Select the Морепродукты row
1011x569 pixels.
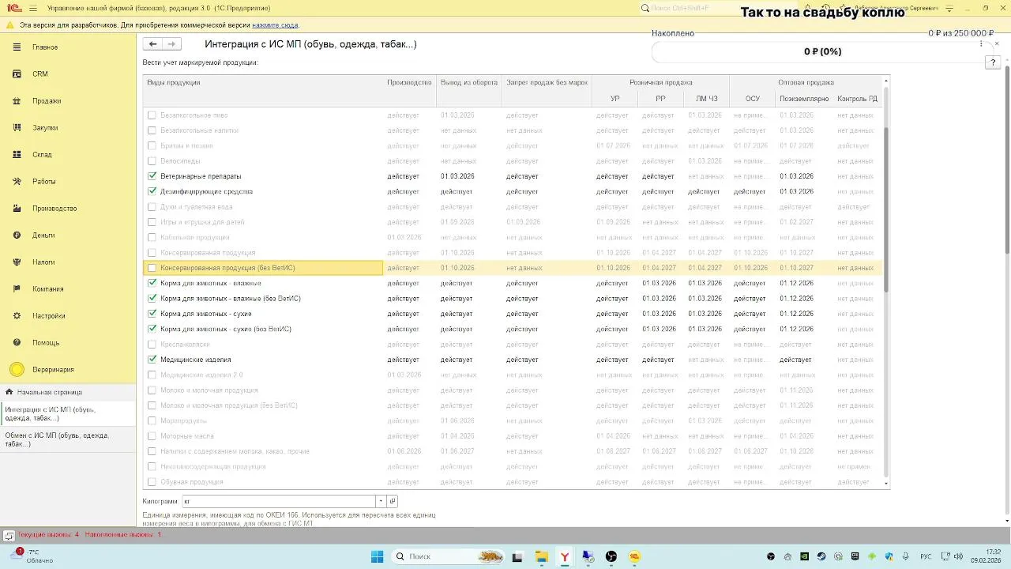513,421
